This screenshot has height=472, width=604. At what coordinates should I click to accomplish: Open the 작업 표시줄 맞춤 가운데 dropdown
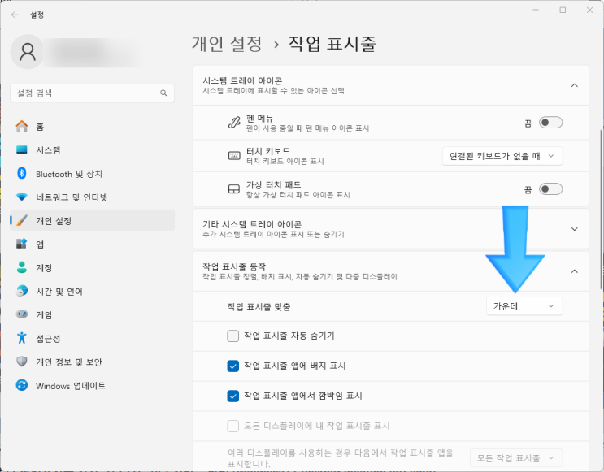click(524, 306)
